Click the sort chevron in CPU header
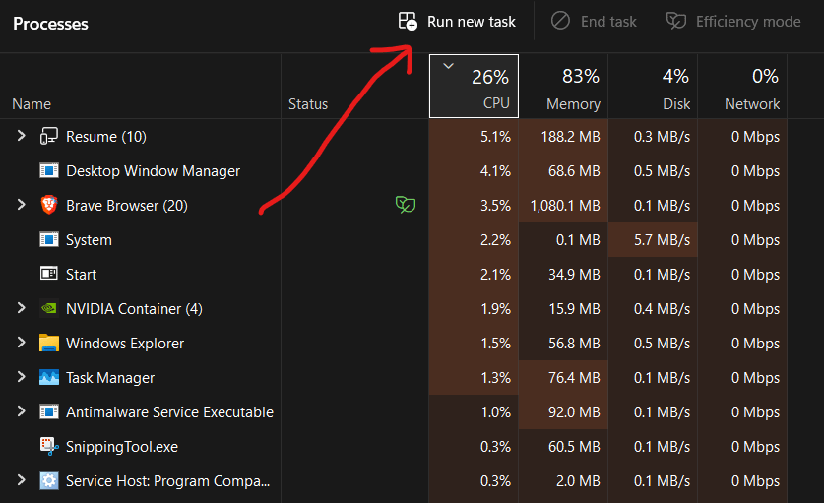This screenshot has height=503, width=824. (x=448, y=66)
